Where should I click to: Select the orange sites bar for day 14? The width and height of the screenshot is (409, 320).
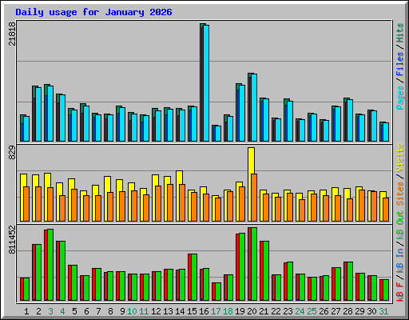coord(182,202)
